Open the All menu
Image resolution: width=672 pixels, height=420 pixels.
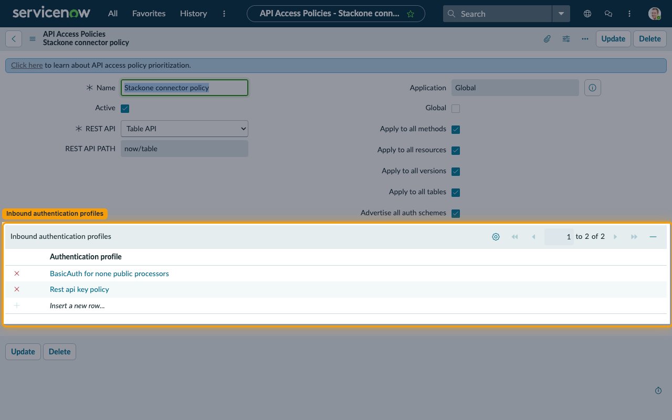pyautogui.click(x=113, y=14)
